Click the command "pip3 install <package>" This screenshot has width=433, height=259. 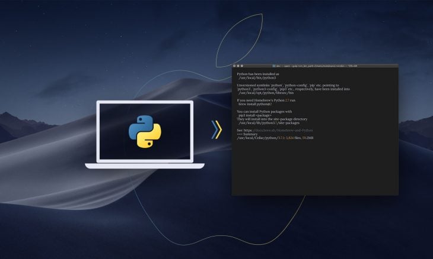click(x=255, y=115)
